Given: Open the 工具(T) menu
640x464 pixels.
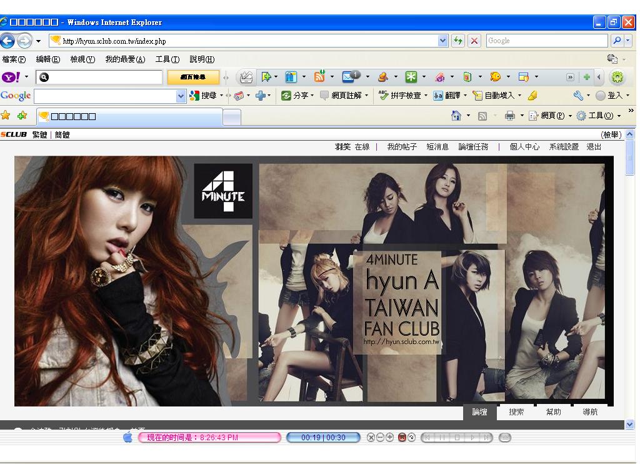Looking at the screenshot, I should (x=167, y=59).
